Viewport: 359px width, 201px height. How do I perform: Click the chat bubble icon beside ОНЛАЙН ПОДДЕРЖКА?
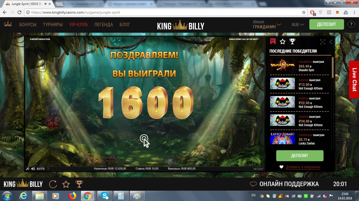click(x=253, y=184)
